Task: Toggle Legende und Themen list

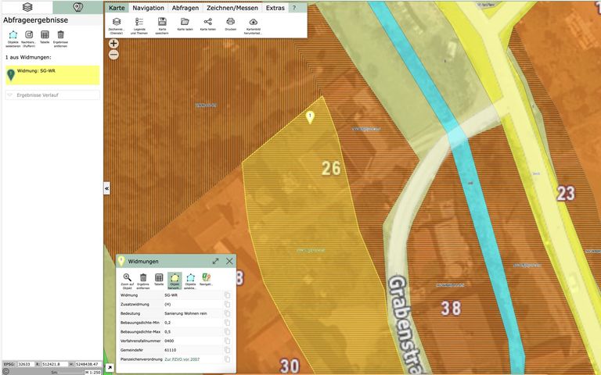Action: click(139, 24)
